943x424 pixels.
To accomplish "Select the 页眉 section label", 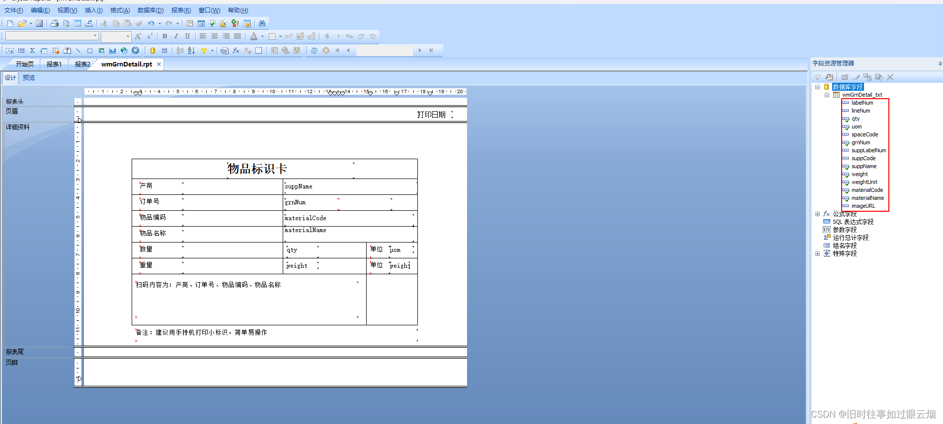I will click(11, 112).
